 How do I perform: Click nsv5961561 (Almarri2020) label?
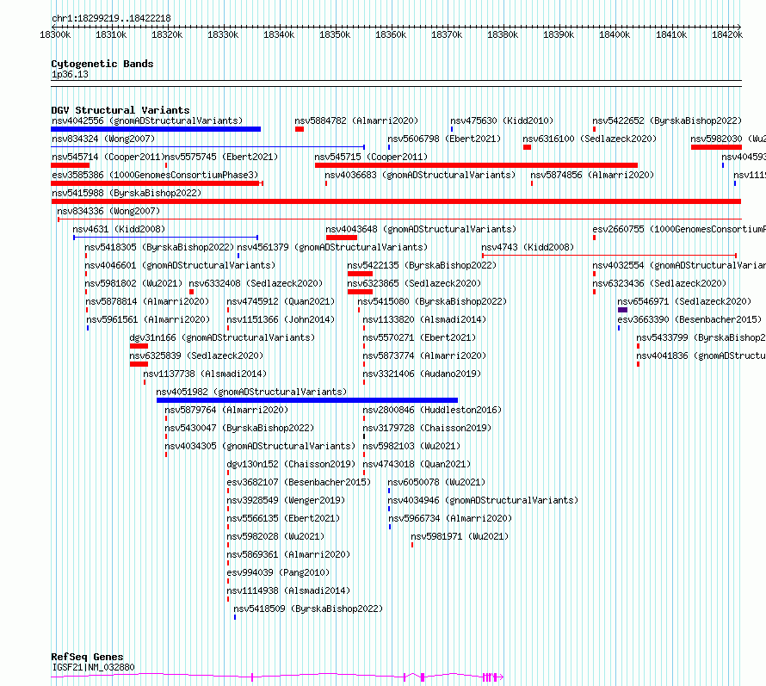(x=148, y=319)
